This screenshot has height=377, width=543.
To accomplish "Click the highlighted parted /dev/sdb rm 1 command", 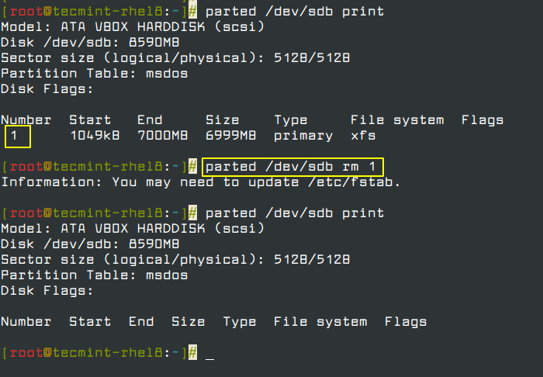I will click(x=292, y=168).
